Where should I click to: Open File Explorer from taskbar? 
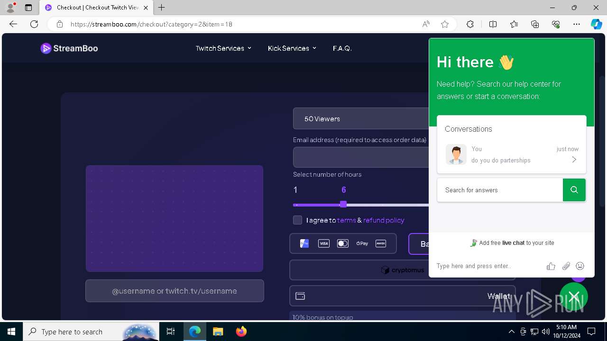pos(218,332)
